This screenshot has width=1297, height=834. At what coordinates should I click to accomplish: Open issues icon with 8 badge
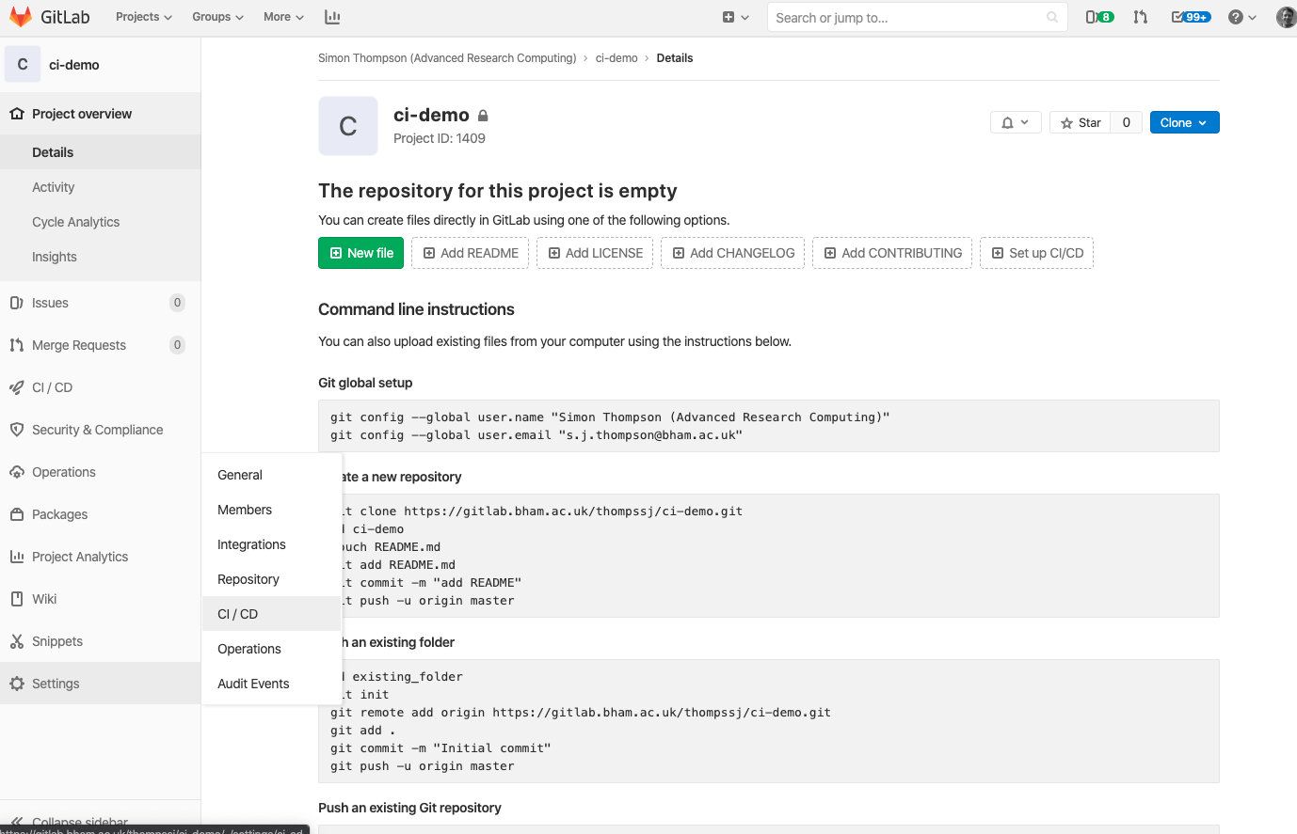(1098, 17)
